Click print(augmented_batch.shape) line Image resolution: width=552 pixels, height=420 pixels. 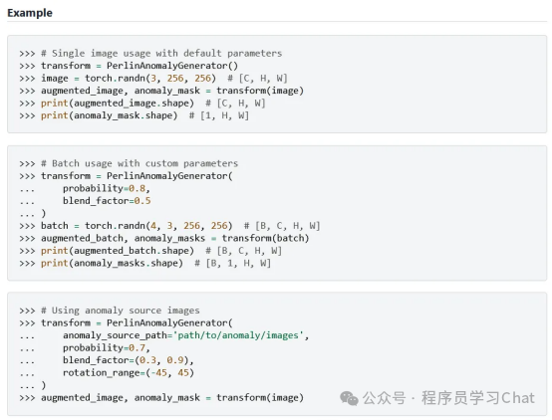(118, 251)
